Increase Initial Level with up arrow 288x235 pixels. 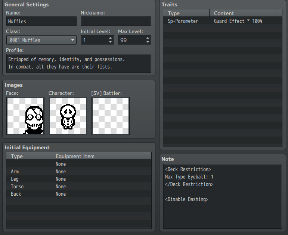pos(111,38)
